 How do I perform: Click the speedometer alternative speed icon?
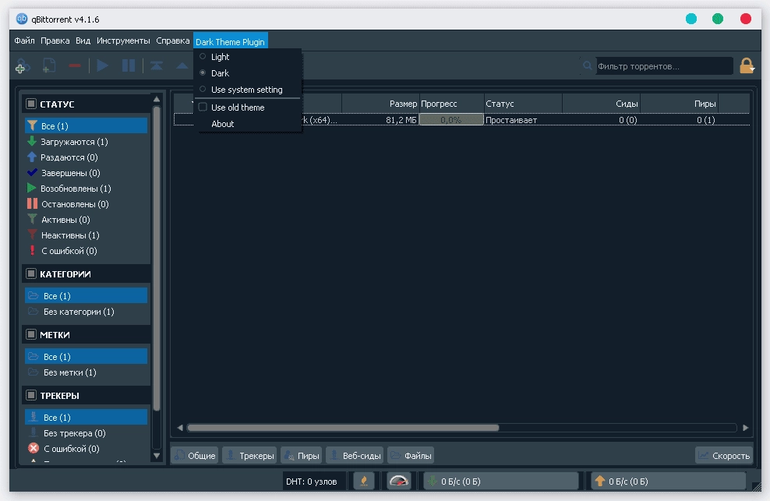click(399, 482)
